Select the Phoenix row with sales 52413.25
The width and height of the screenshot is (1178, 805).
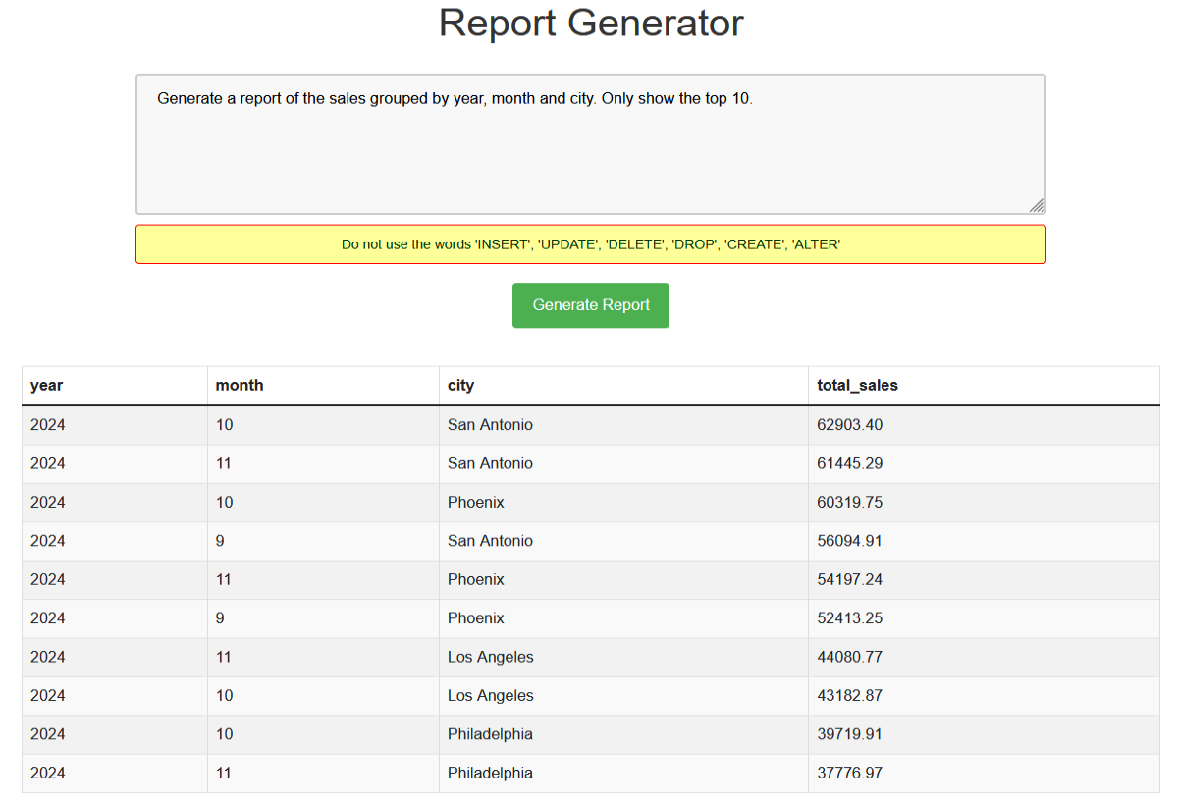click(589, 617)
